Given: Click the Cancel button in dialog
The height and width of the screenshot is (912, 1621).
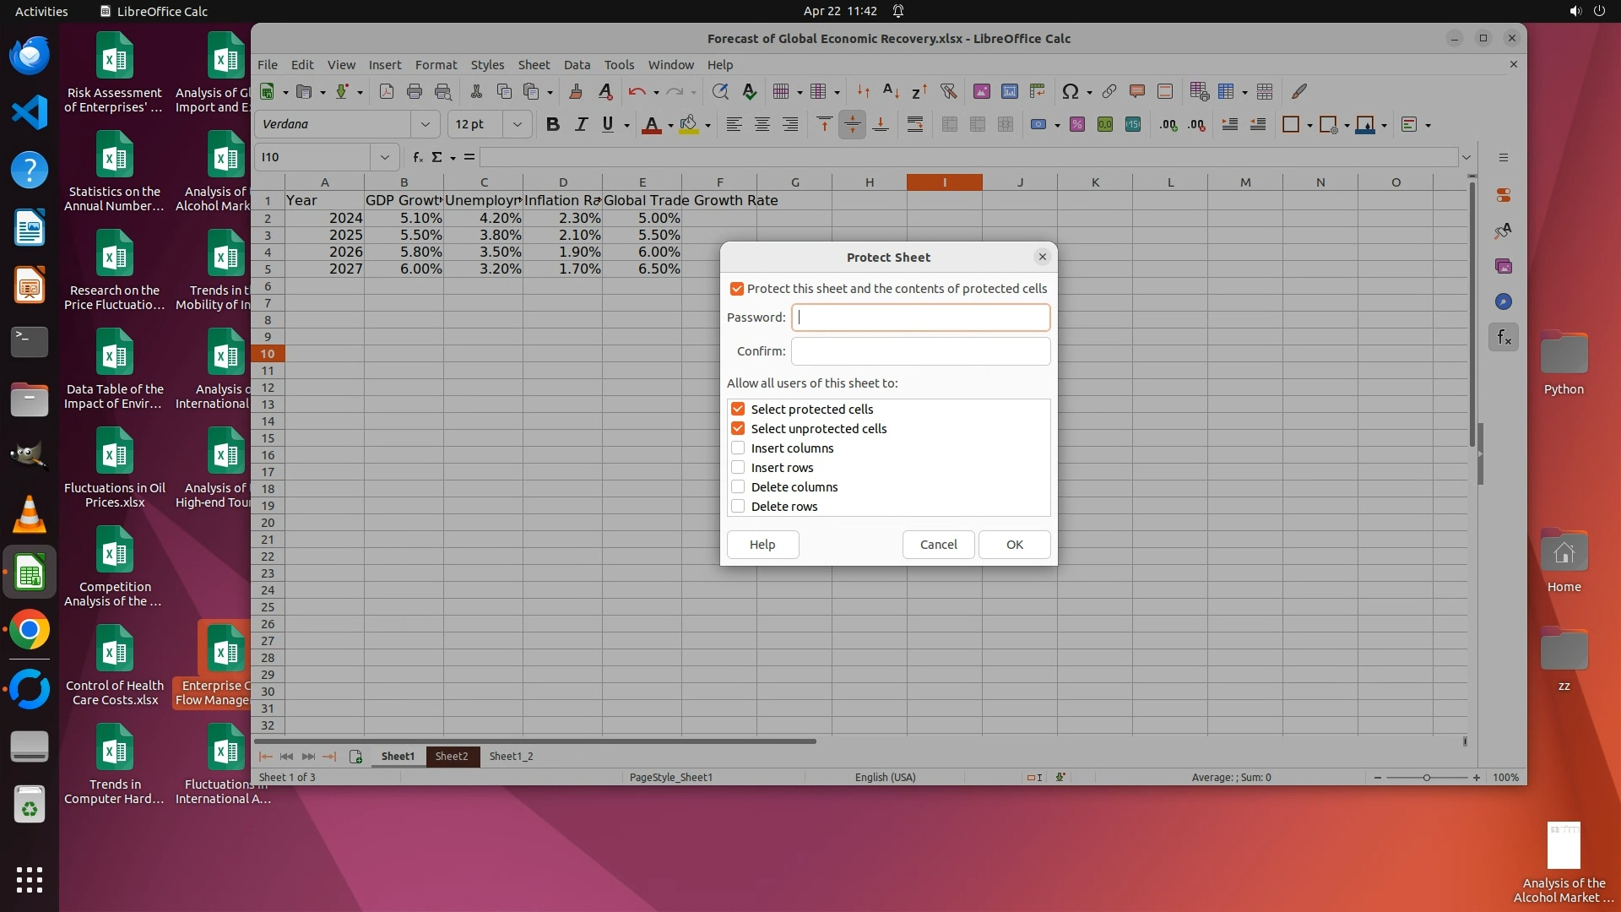Looking at the screenshot, I should 938,545.
